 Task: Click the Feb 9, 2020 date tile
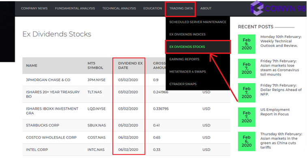point(247,44)
